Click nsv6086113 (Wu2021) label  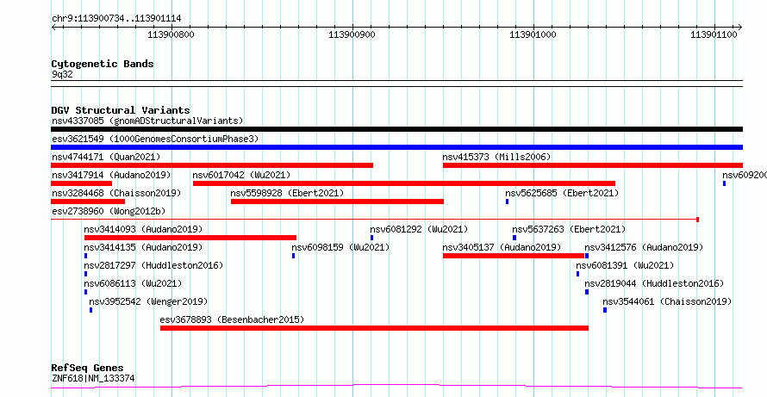[133, 283]
